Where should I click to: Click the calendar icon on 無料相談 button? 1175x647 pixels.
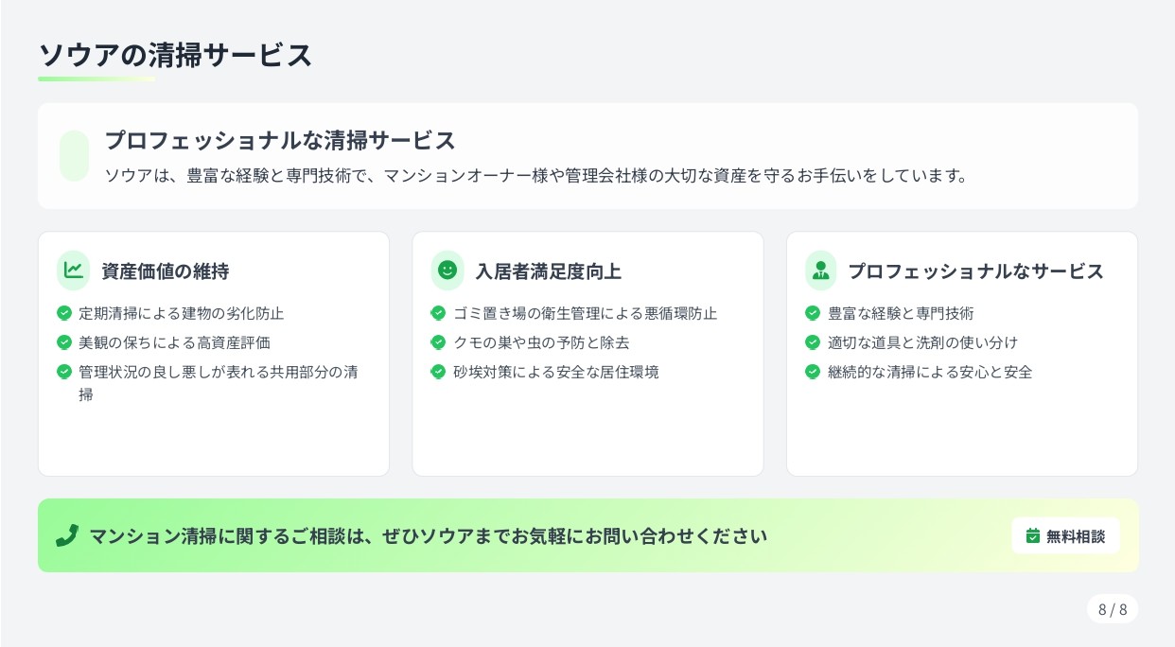(1033, 536)
